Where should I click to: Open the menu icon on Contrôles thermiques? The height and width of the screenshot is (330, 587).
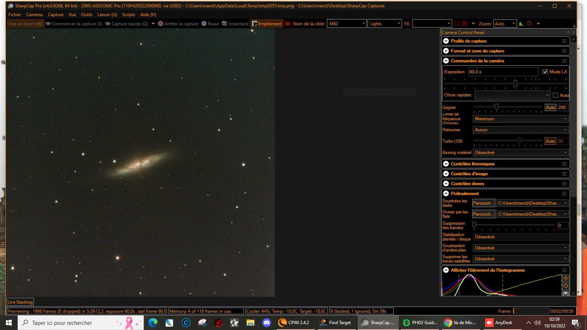[x=564, y=164]
